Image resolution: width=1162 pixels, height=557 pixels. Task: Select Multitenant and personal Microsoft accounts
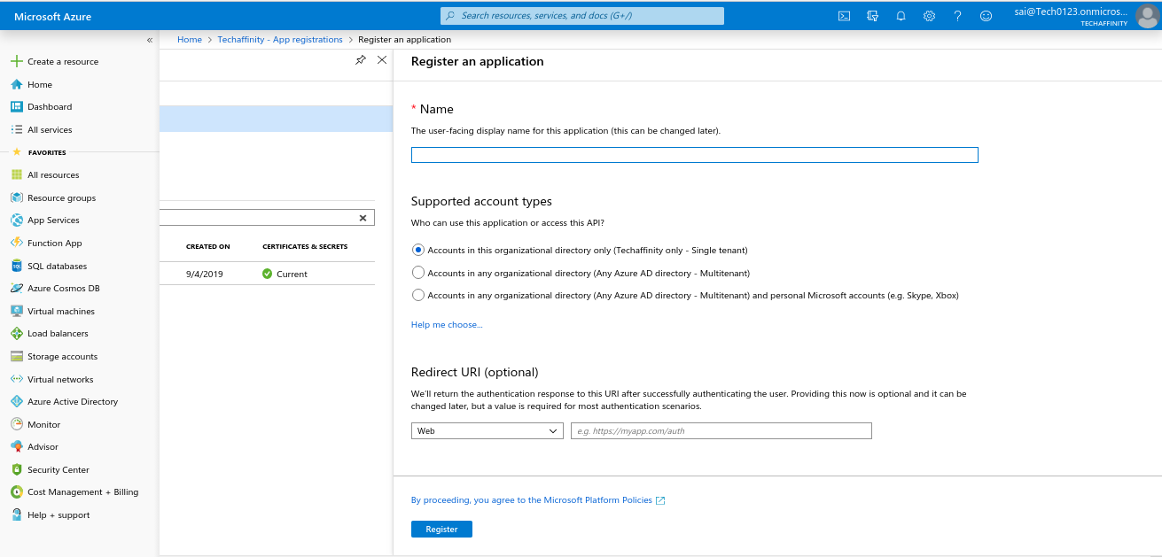[x=418, y=295]
